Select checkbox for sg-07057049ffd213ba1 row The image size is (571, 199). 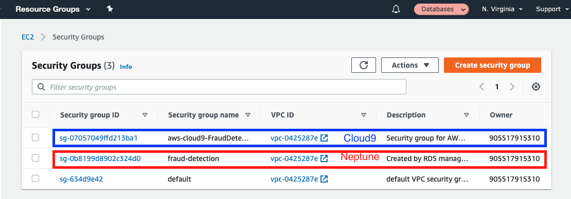click(35, 137)
